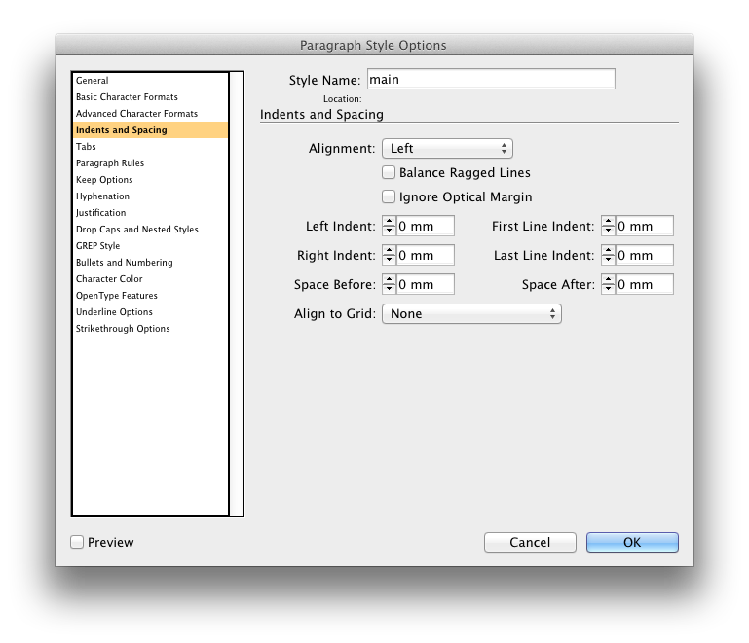Increase Space After with up arrow
This screenshot has height=643, width=749.
coord(608,279)
